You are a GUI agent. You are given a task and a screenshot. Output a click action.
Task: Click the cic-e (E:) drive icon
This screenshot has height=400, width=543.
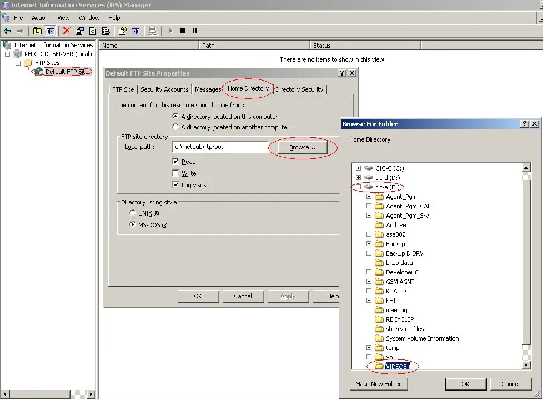pos(369,187)
